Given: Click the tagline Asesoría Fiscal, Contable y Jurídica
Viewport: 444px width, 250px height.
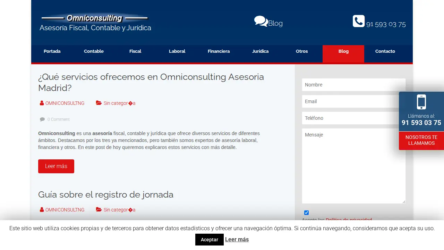Looking at the screenshot, I should click(95, 28).
